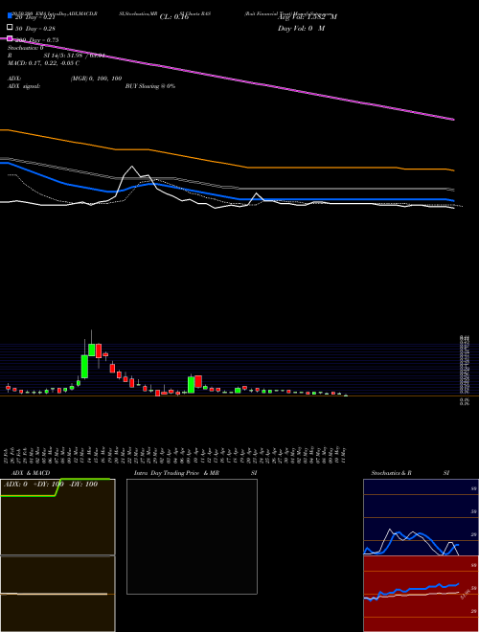Select the '200 Day = 0.75' label

point(36,40)
